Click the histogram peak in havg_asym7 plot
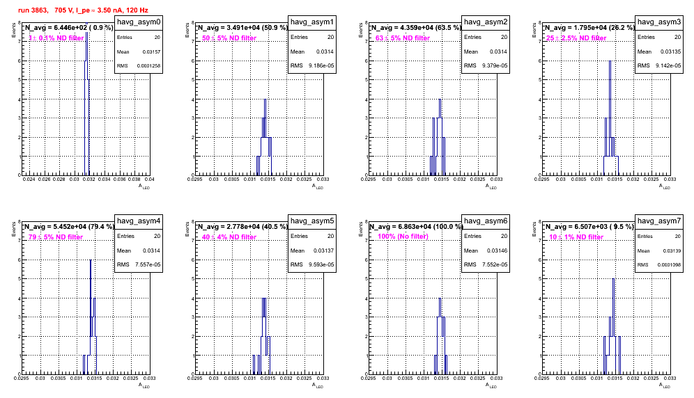Screen dimensions: 694x398 tap(613, 280)
